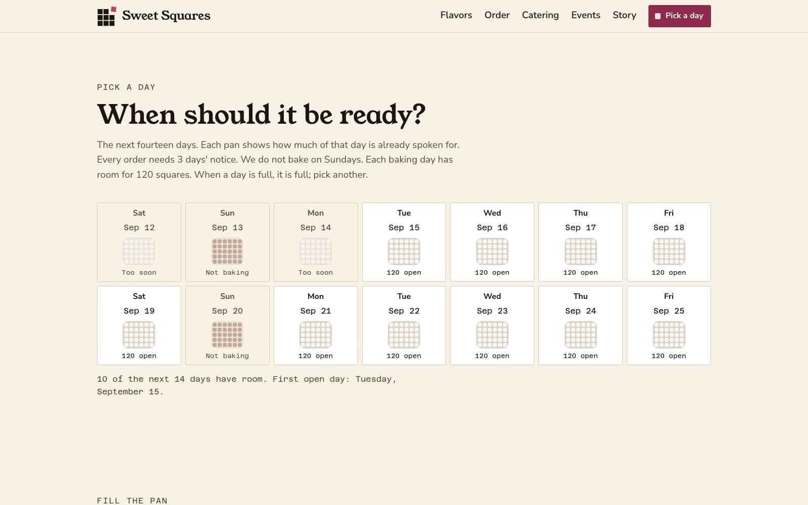The height and width of the screenshot is (505, 808).
Task: Open the Flavors menu item
Action: tap(456, 15)
